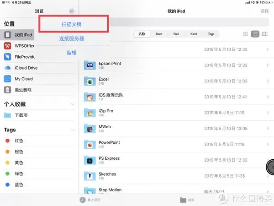Select 我的 iPad location in sidebar
274x206 pixels.
click(17, 35)
